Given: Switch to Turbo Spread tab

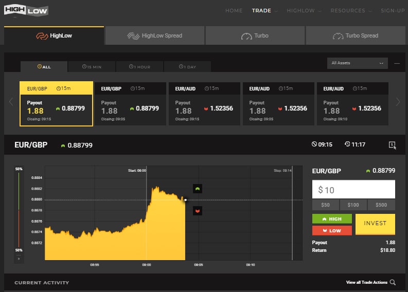Looking at the screenshot, I should pyautogui.click(x=356, y=35).
